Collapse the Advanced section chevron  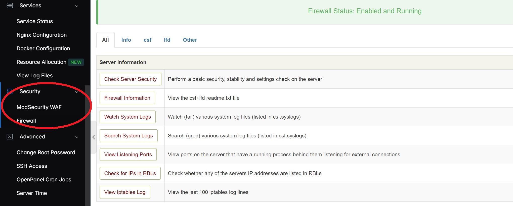pos(77,137)
